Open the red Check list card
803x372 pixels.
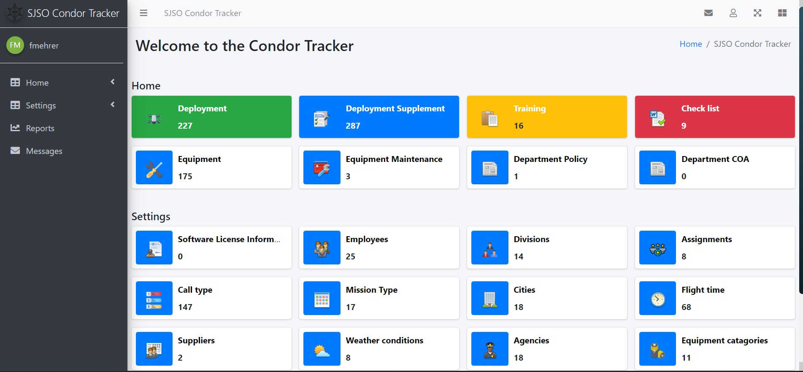[x=714, y=117]
